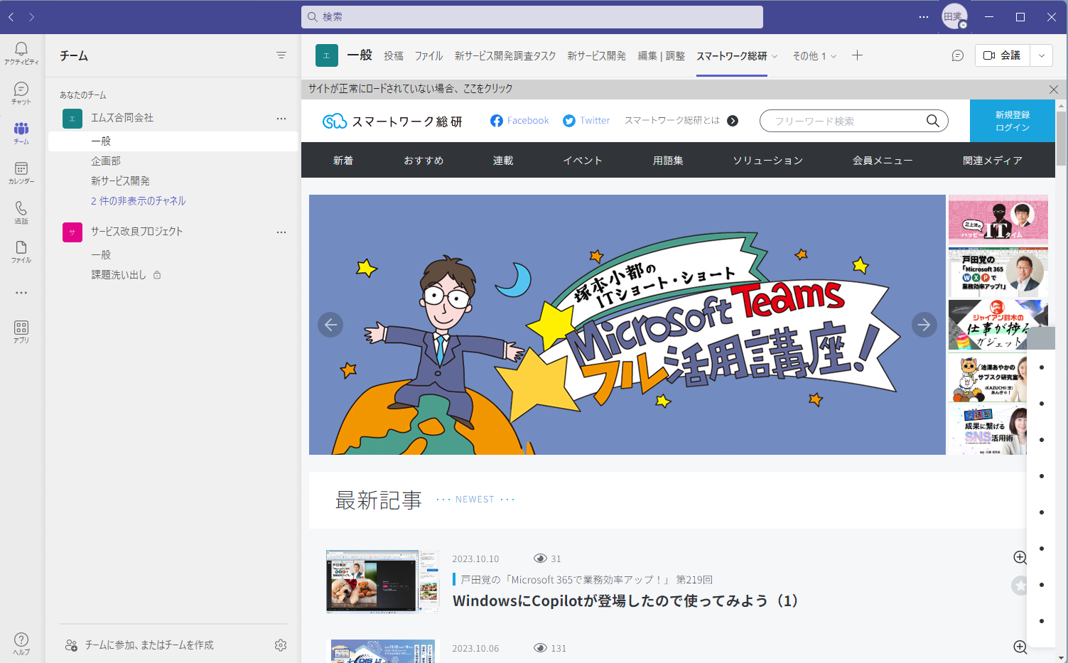
Task: Click the team filter icon
Action: (281, 55)
